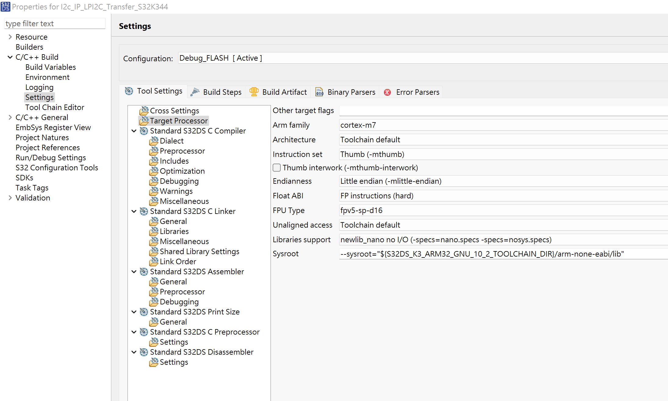Viewport: 668px width, 401px height.
Task: Click the Standard S32DS C Compiler tool icon
Action: 143,131
